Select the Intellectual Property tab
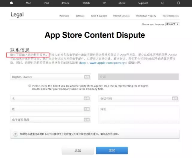The width and height of the screenshot is (192, 160). click(146, 16)
